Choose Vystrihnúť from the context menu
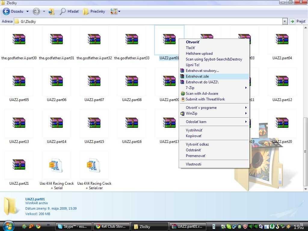Screen dimensions: 308x231 coord(214,130)
